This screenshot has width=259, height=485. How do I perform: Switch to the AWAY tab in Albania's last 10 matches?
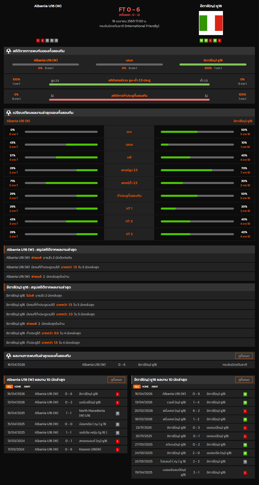pyautogui.click(x=27, y=387)
